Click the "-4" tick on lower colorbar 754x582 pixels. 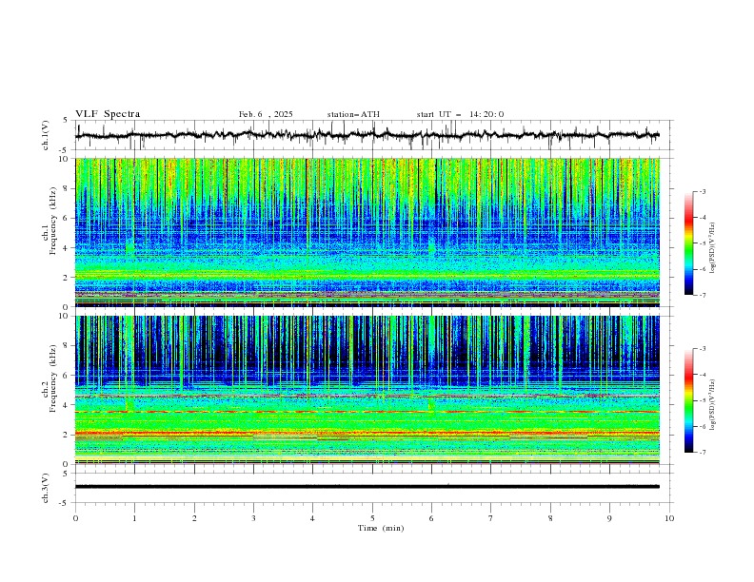pyautogui.click(x=703, y=375)
